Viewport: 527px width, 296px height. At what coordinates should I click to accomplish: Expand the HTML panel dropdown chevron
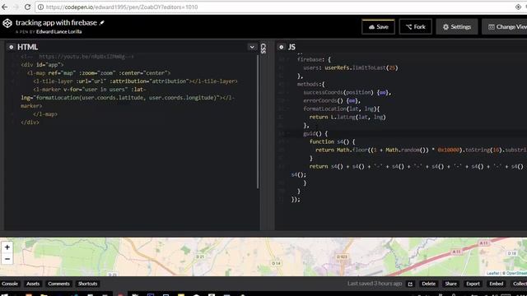coord(252,47)
